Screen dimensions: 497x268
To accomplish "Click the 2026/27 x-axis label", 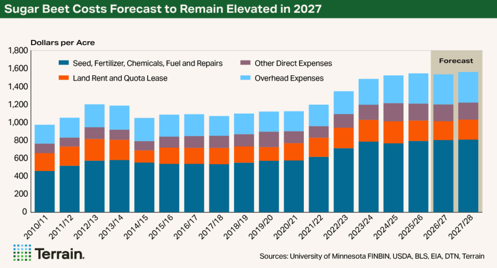I will [435, 227].
